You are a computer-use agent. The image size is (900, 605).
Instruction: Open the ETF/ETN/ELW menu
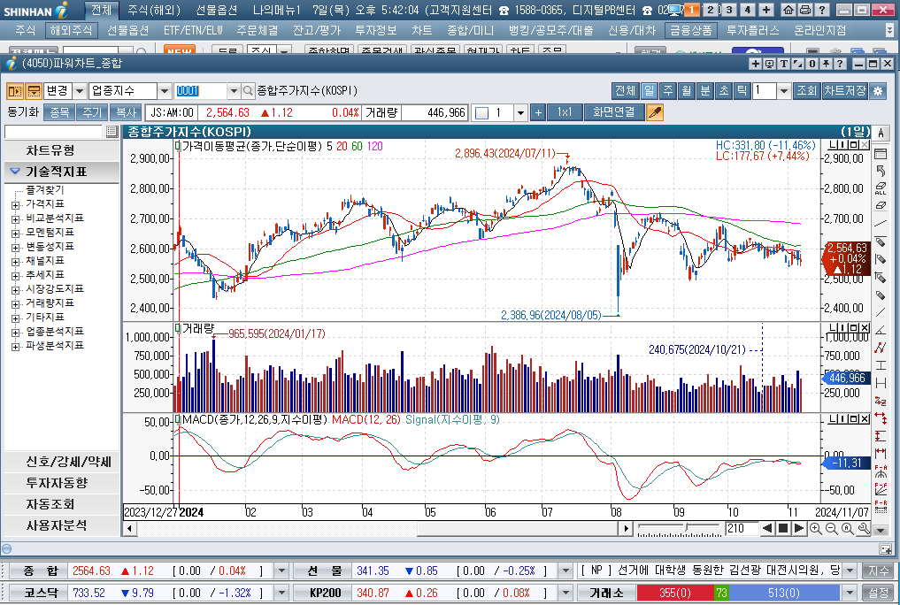coord(193,30)
